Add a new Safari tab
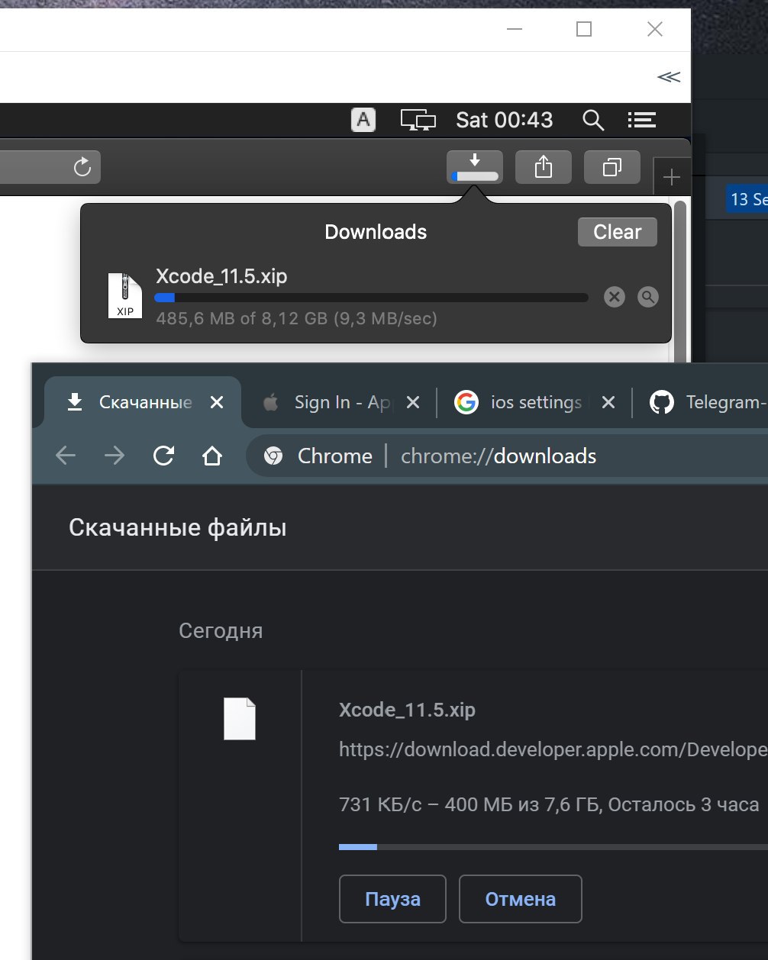Image resolution: width=768 pixels, height=960 pixels. (x=672, y=178)
